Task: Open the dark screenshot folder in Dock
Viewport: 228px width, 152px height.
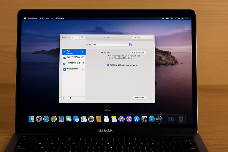Action: pyautogui.click(x=171, y=119)
